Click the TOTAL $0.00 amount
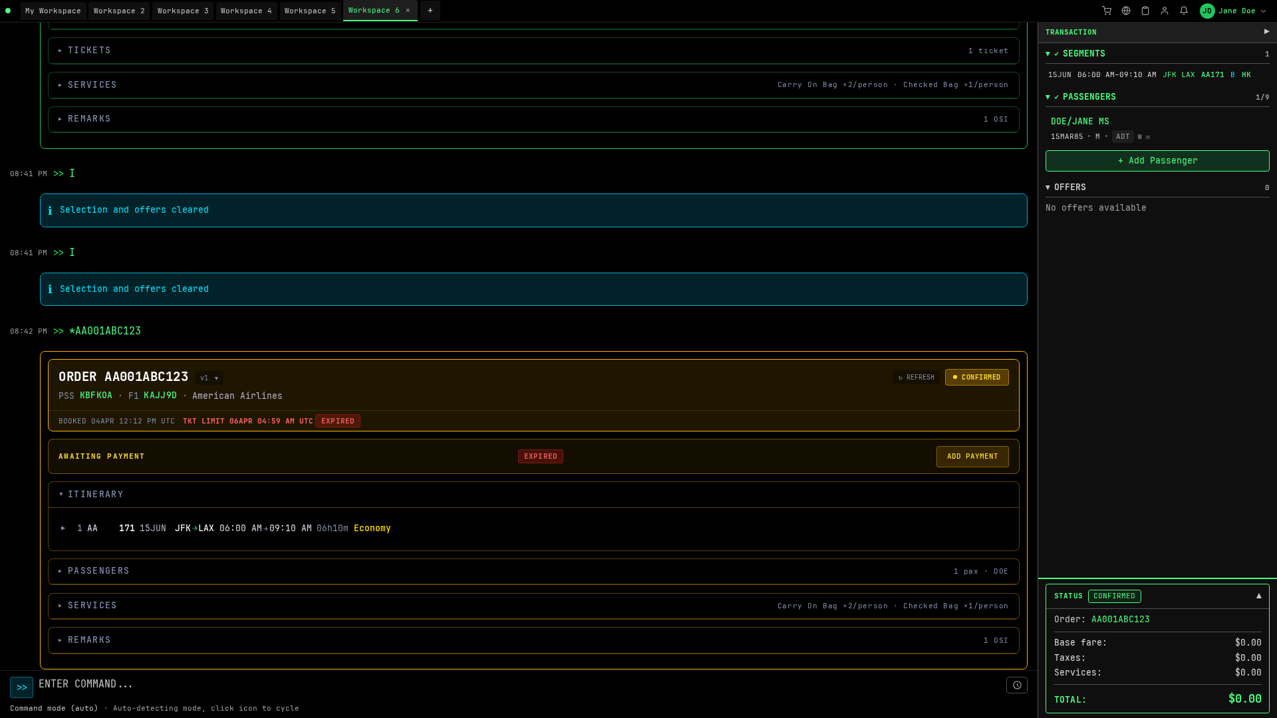Screen dimensions: 1277x718 [1244, 699]
